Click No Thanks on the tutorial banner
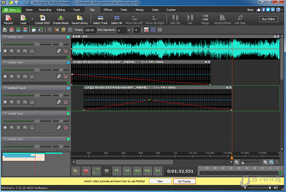 [184, 181]
